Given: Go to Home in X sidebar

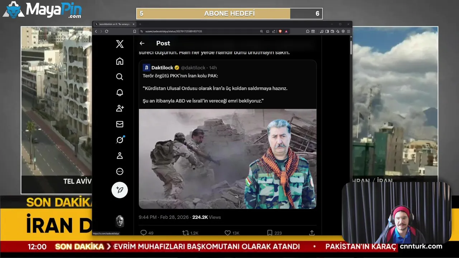Looking at the screenshot, I should pyautogui.click(x=120, y=61).
